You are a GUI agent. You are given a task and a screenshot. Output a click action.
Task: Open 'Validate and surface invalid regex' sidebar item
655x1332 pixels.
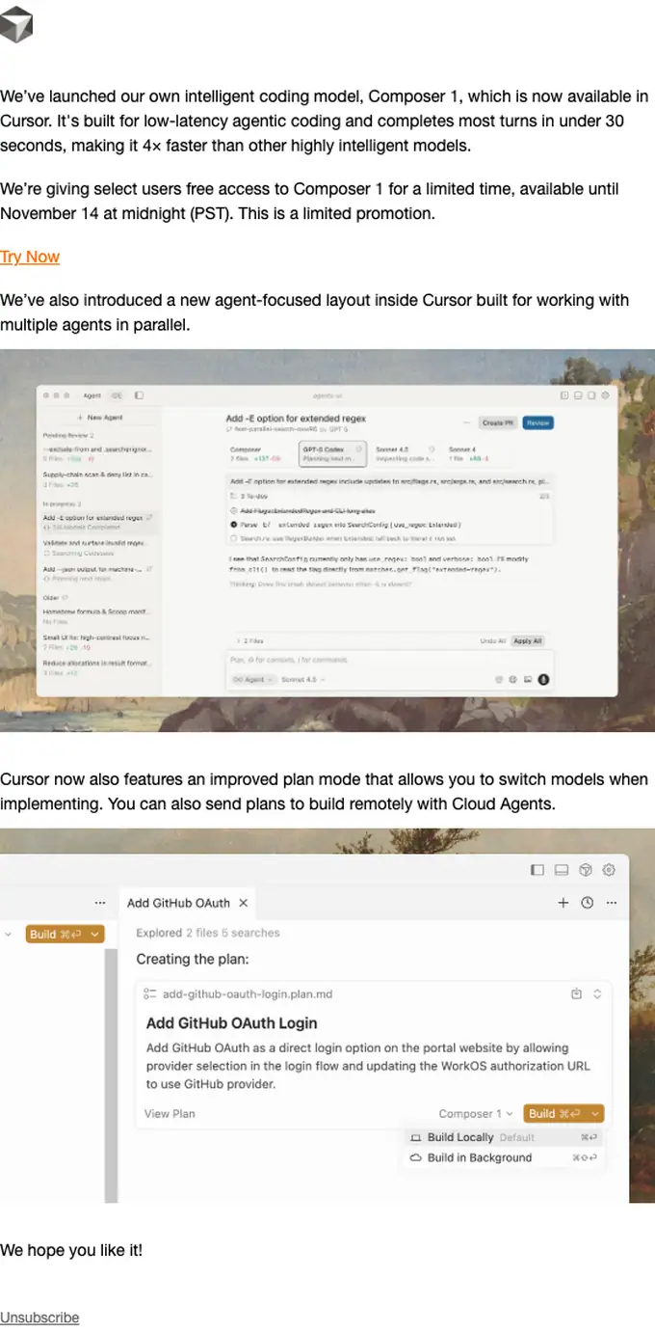(98, 549)
